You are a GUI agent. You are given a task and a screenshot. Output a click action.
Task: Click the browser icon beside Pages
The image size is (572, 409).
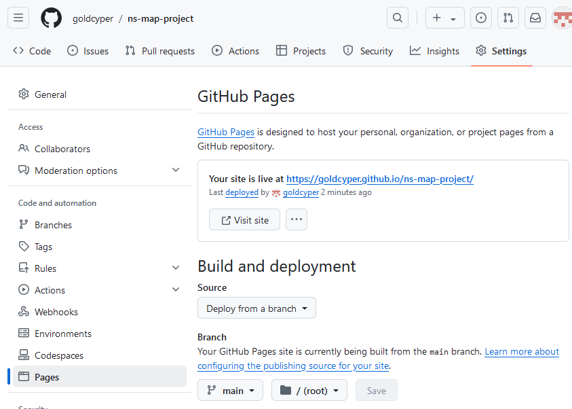coord(24,376)
